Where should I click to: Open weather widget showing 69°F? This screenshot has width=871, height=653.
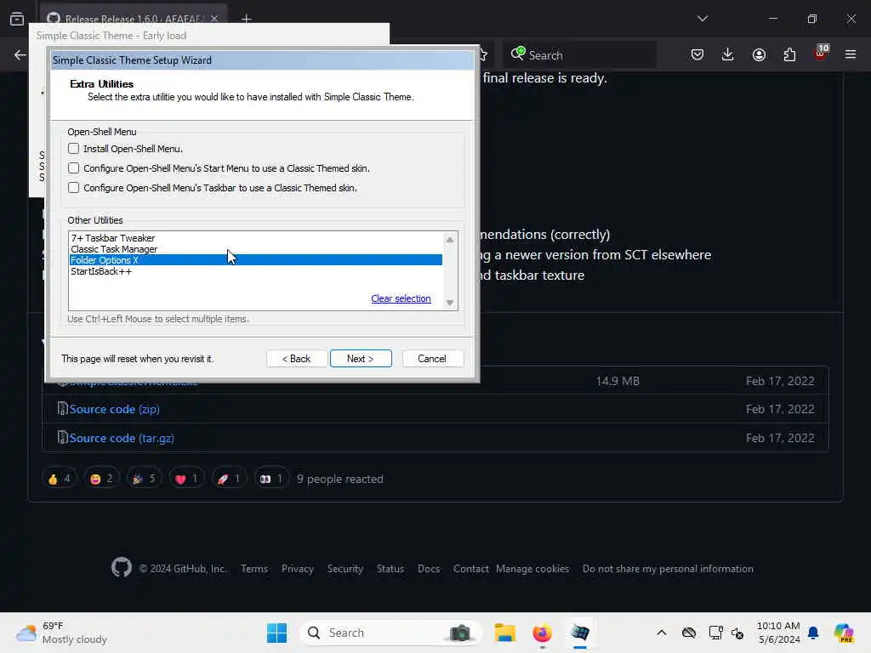pyautogui.click(x=61, y=633)
